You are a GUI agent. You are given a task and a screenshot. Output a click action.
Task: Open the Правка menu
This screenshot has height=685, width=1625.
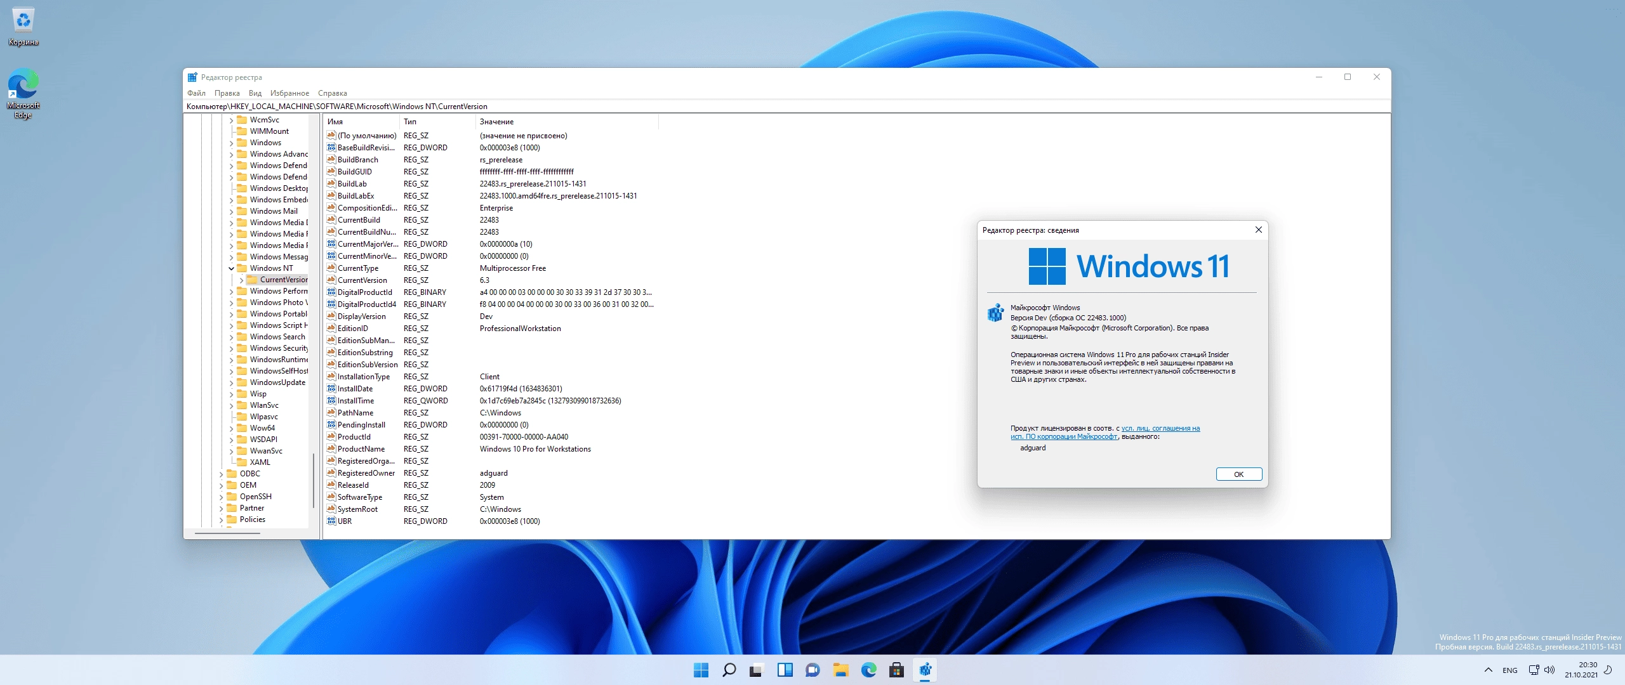click(227, 93)
